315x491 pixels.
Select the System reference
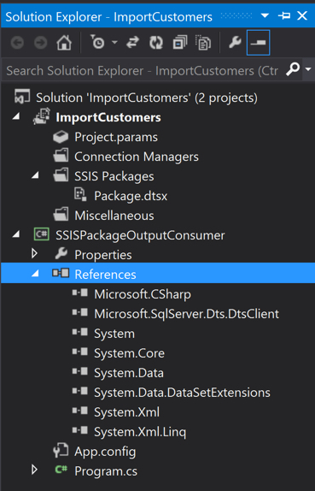tap(114, 334)
